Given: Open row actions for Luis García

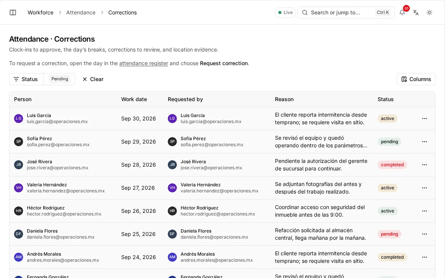Looking at the screenshot, I should pos(424,119).
